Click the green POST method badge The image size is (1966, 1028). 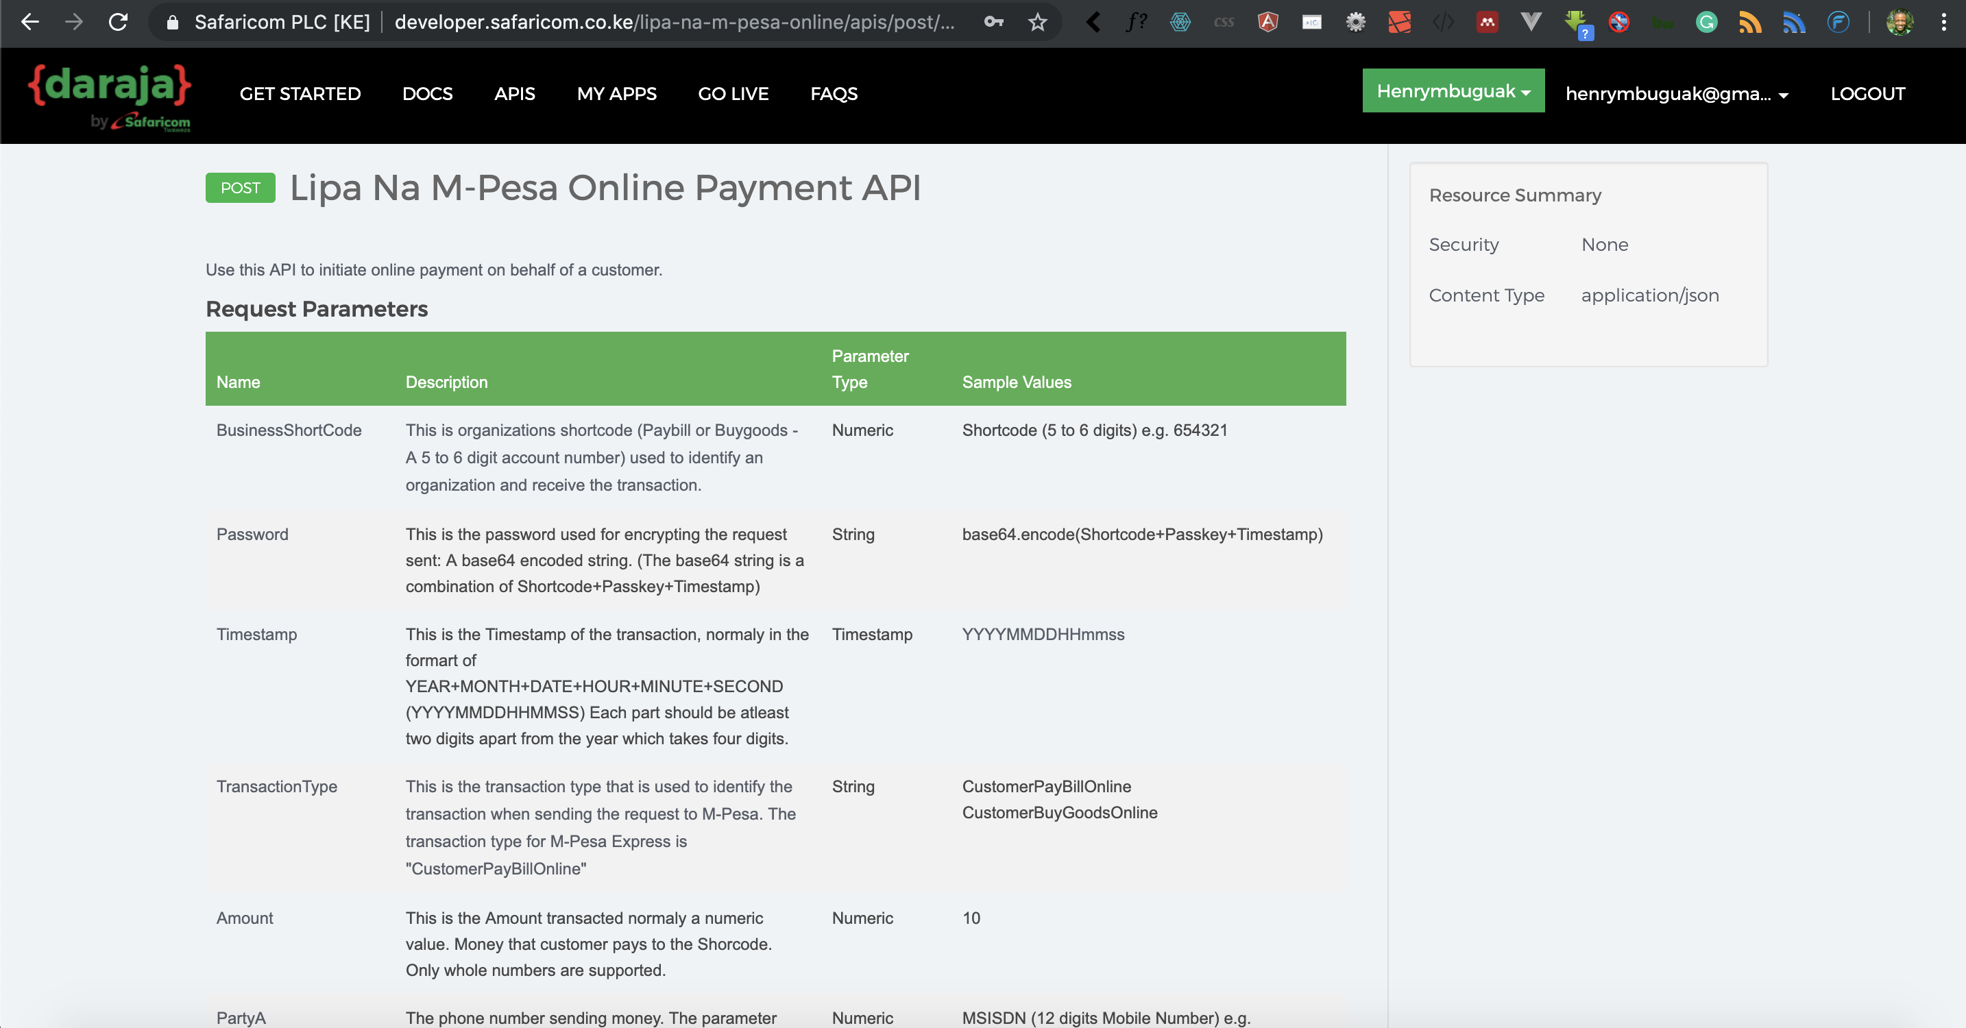coord(241,188)
